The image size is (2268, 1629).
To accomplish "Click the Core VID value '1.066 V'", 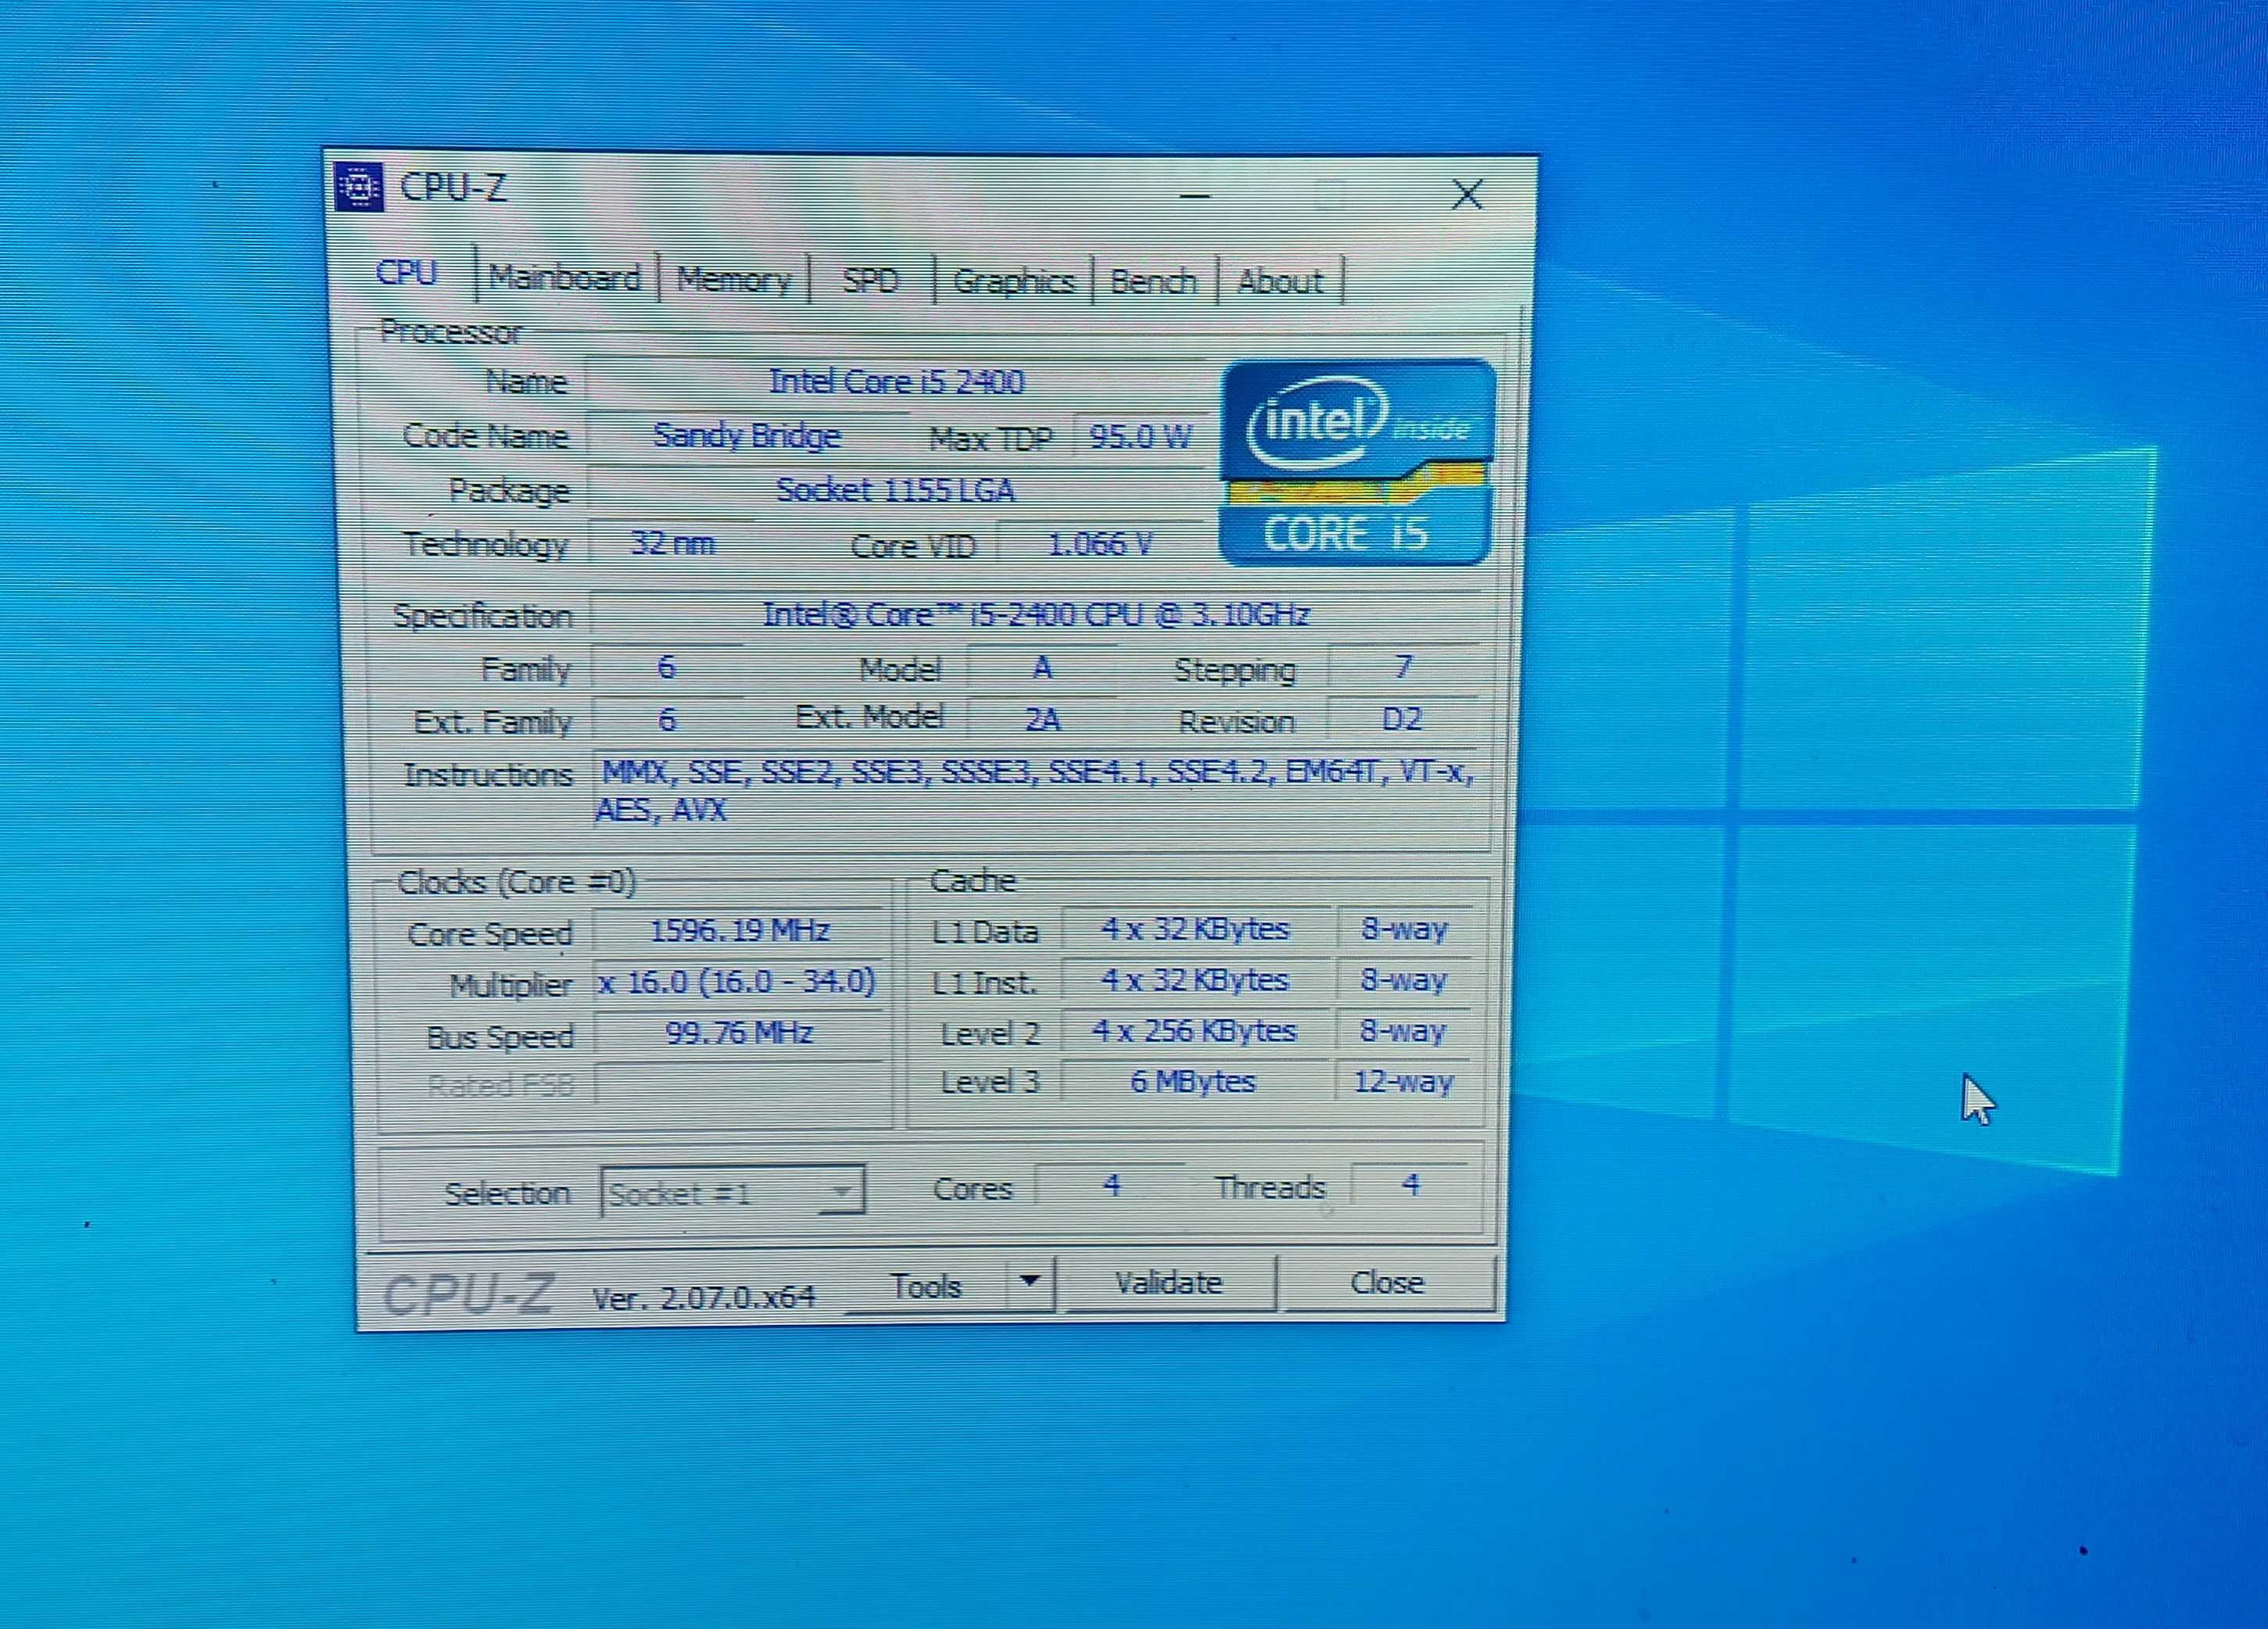I will (1100, 544).
